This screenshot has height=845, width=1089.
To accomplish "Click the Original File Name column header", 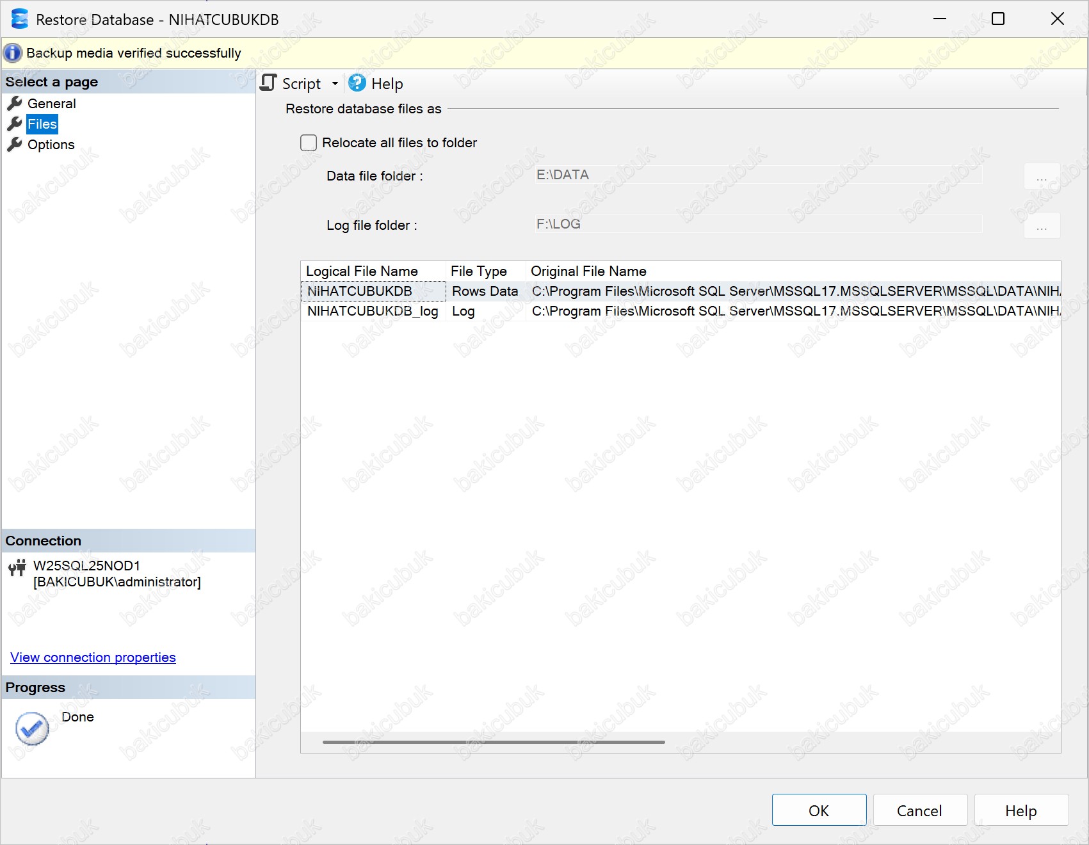I will 588,271.
